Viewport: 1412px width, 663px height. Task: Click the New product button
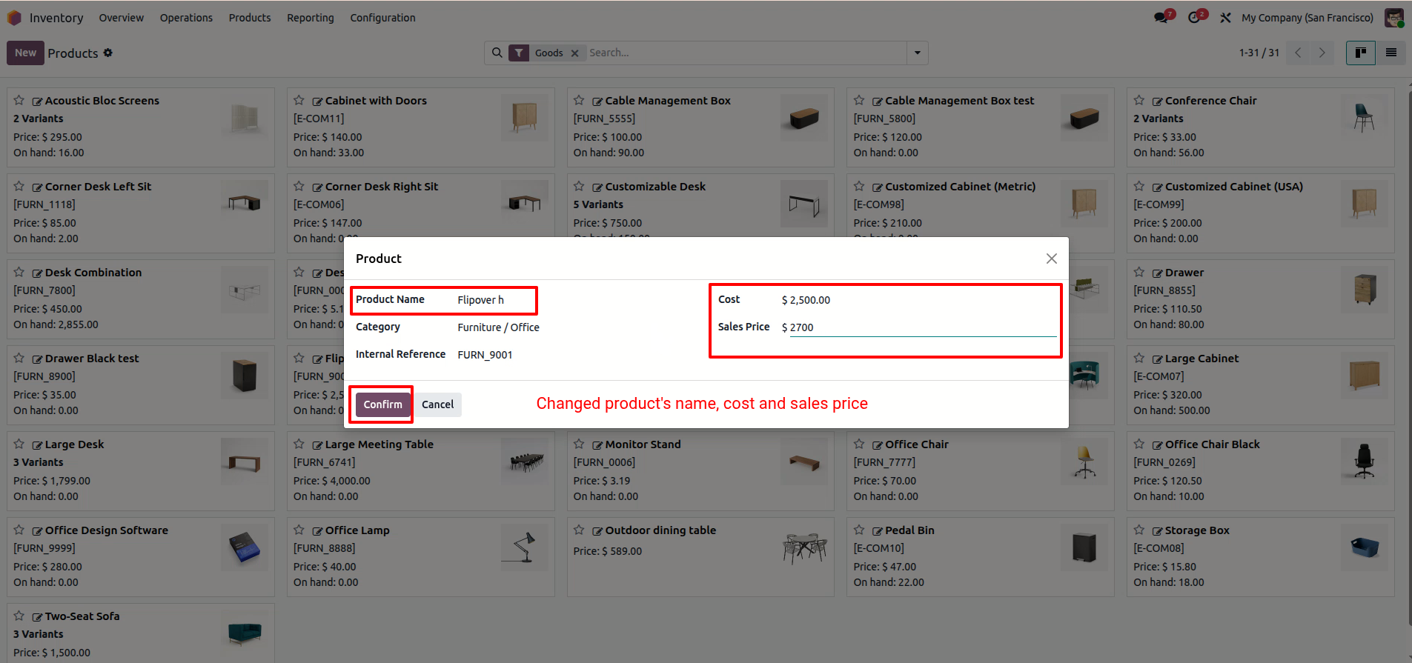25,53
